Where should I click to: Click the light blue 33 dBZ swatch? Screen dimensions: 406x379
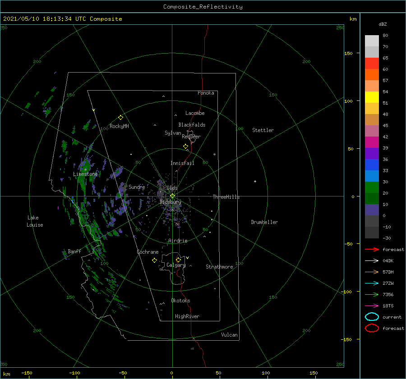pos(372,176)
